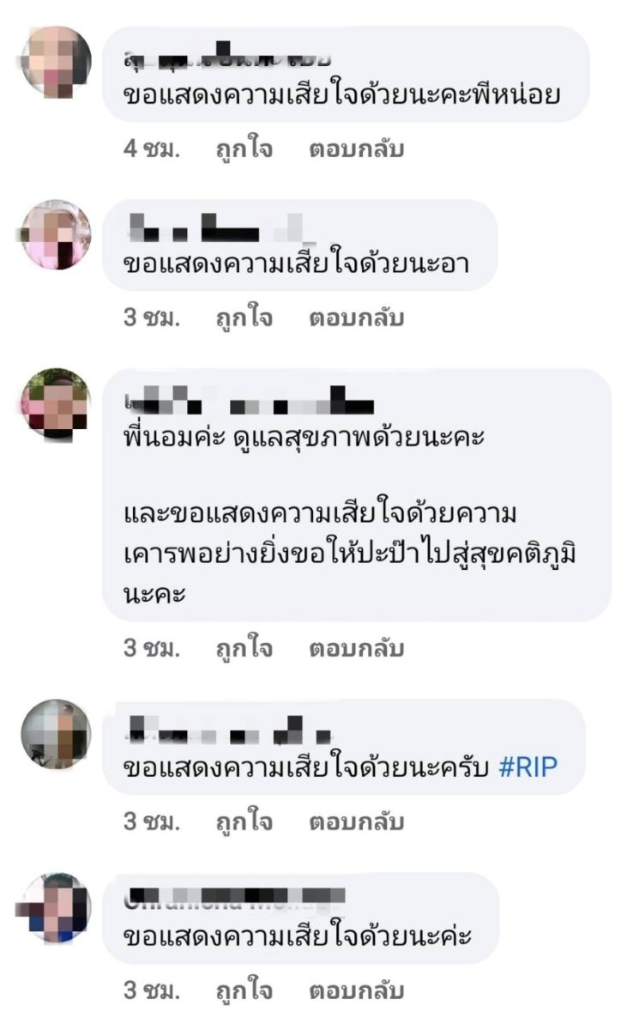The width and height of the screenshot is (633, 1030).
Task: Open first commenter's pixelated profile picture
Action: pyautogui.click(x=55, y=61)
